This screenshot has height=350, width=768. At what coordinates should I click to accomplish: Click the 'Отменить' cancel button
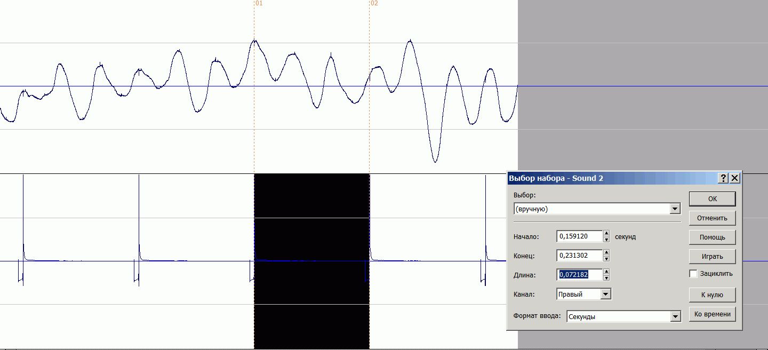pos(712,218)
